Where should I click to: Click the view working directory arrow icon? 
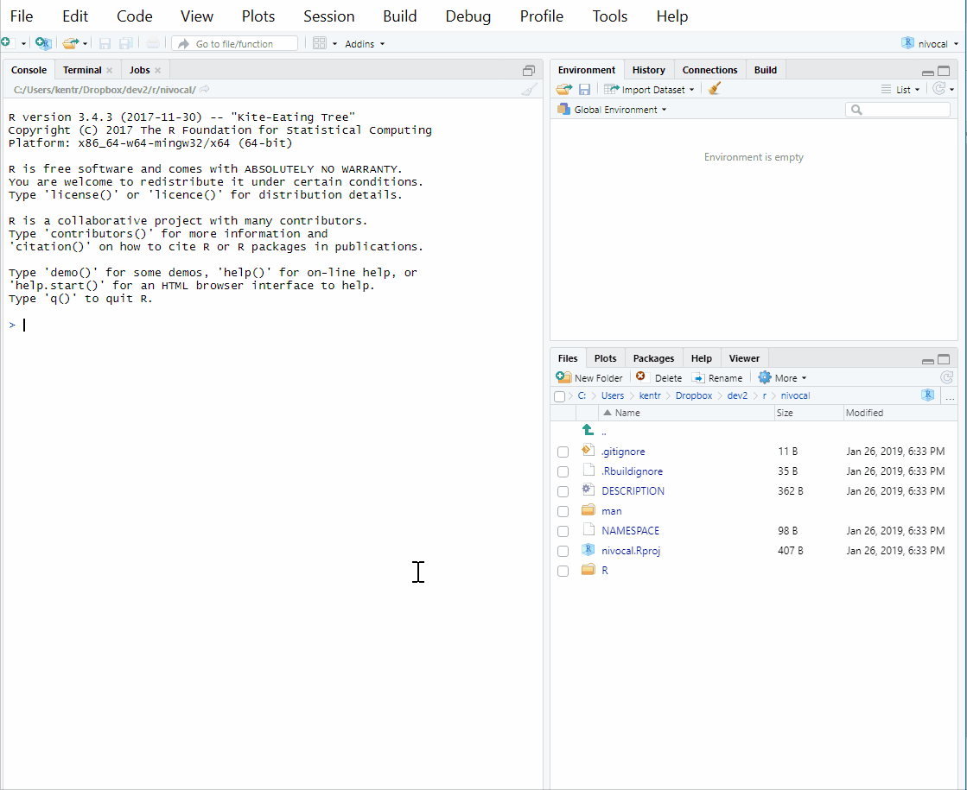[205, 89]
